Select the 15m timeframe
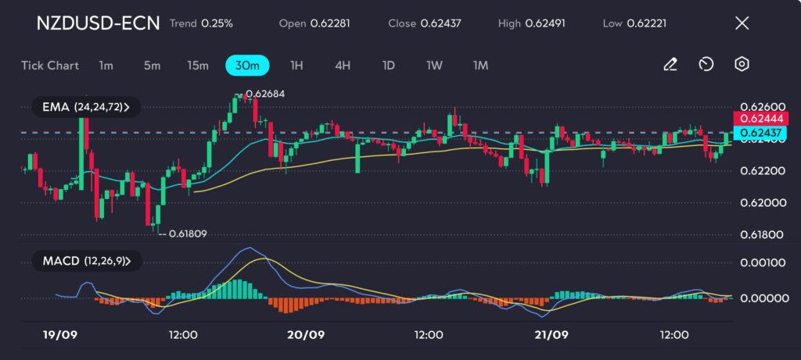Image resolution: width=801 pixels, height=360 pixels. coord(198,66)
